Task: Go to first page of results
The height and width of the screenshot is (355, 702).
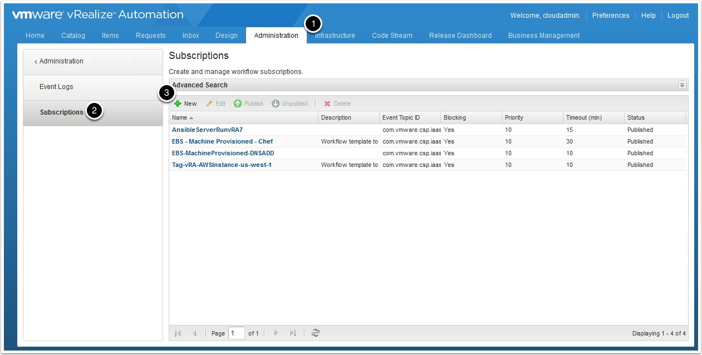Action: coord(178,333)
